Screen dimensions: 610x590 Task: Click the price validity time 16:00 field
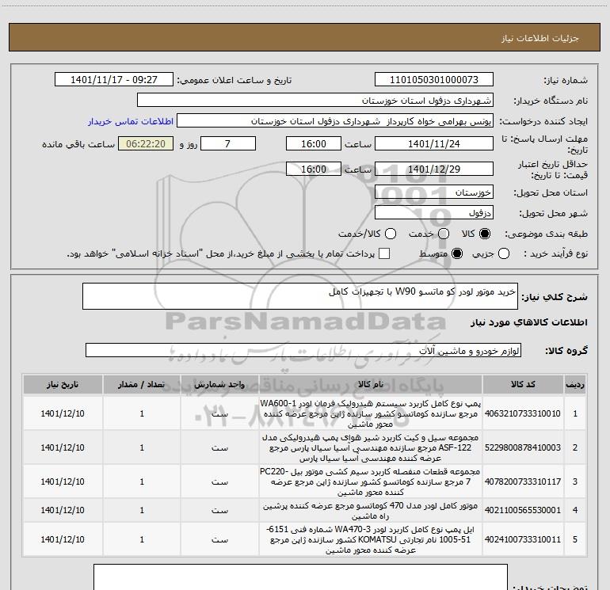[314, 169]
